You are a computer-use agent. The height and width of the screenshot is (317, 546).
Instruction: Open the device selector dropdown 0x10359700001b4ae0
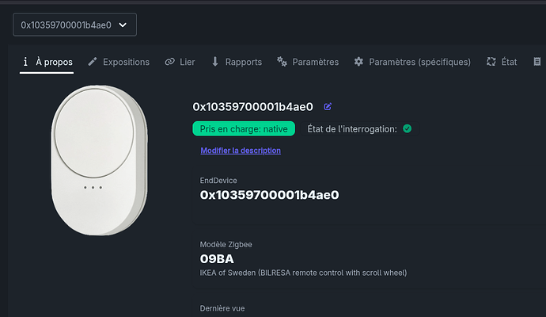74,25
